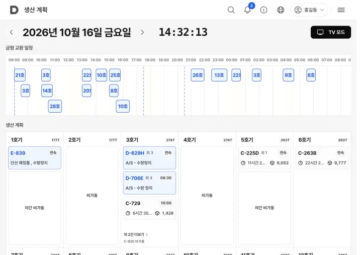Click clock icon on C-225D card
Image resolution: width=362 pixels, height=255 pixels.
click(x=243, y=163)
